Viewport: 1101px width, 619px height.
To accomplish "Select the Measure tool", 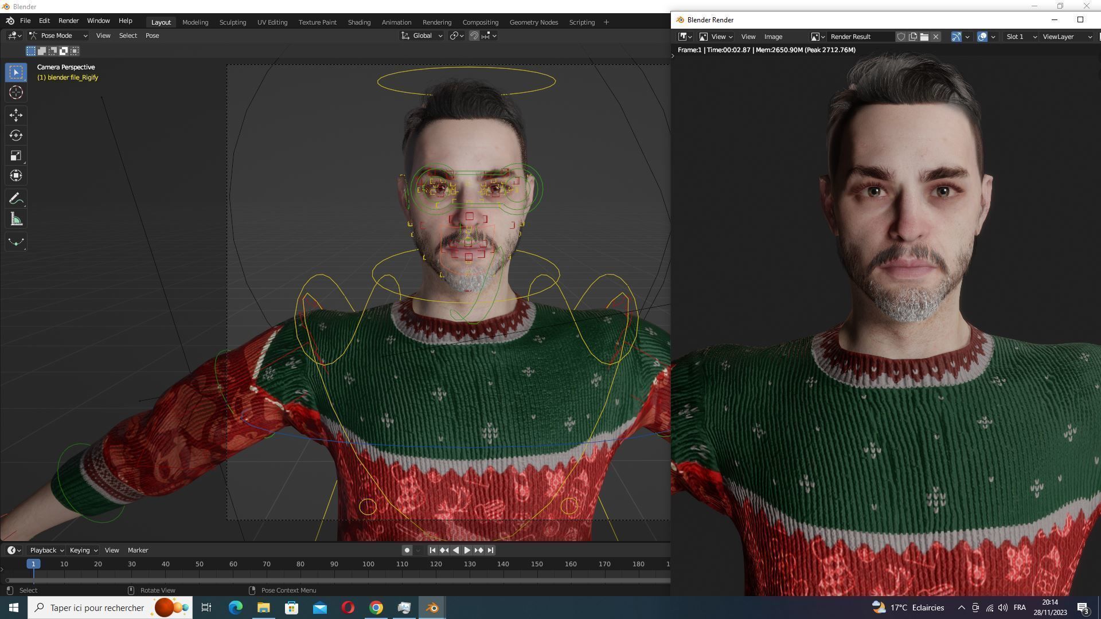I will (16, 219).
